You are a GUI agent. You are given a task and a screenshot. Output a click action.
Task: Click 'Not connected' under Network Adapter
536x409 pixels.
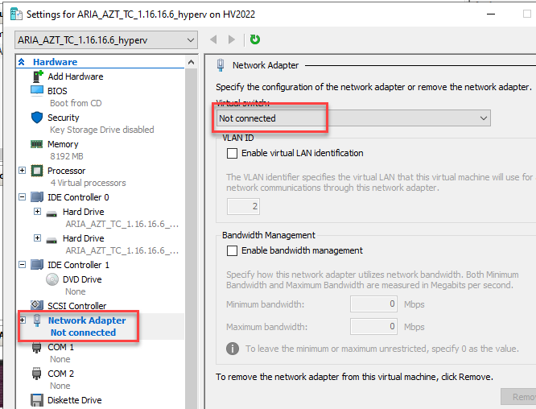click(x=83, y=333)
